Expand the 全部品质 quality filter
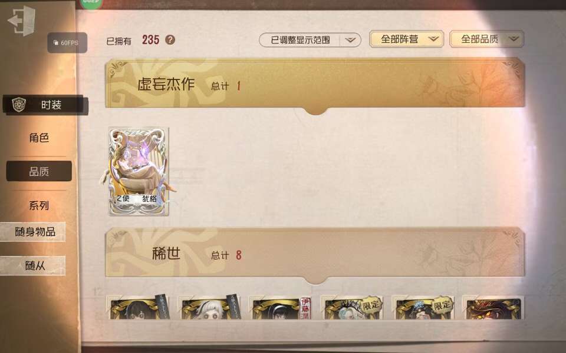The image size is (566, 353). coord(486,39)
